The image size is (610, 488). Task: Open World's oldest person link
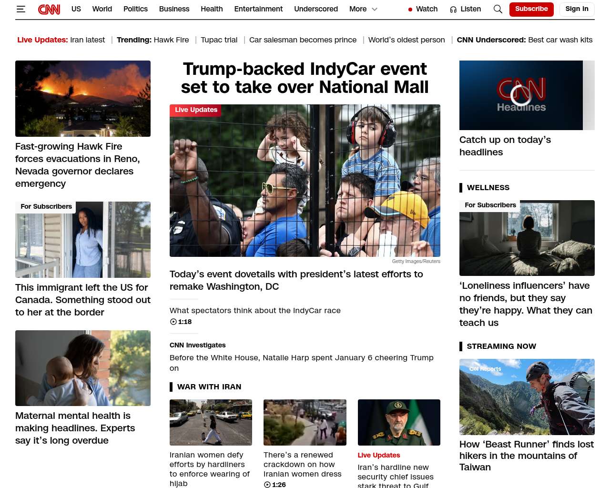pos(407,40)
